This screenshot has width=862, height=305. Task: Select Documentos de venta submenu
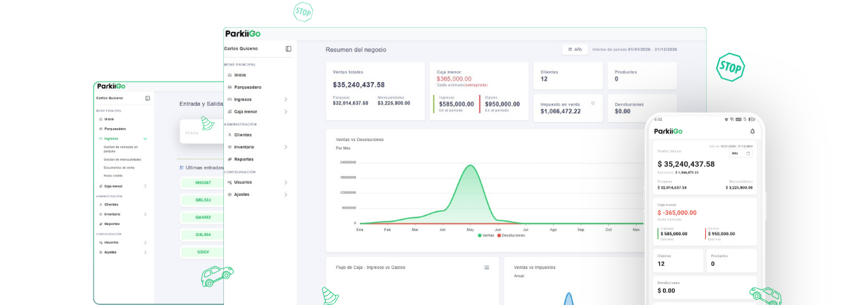click(119, 167)
